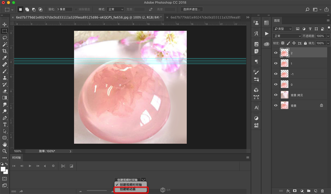Image resolution: width=331 pixels, height=194 pixels.
Task: Click the delete layer trash icon
Action: click(x=323, y=191)
